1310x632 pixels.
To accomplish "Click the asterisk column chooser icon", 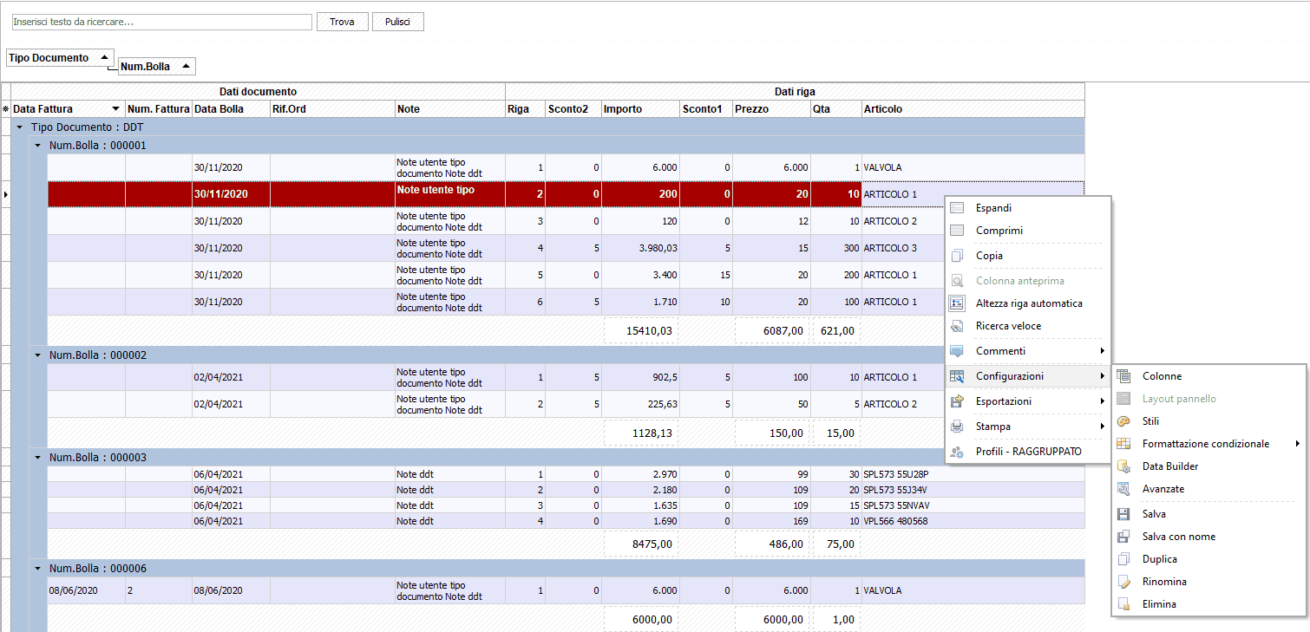I will (5, 109).
